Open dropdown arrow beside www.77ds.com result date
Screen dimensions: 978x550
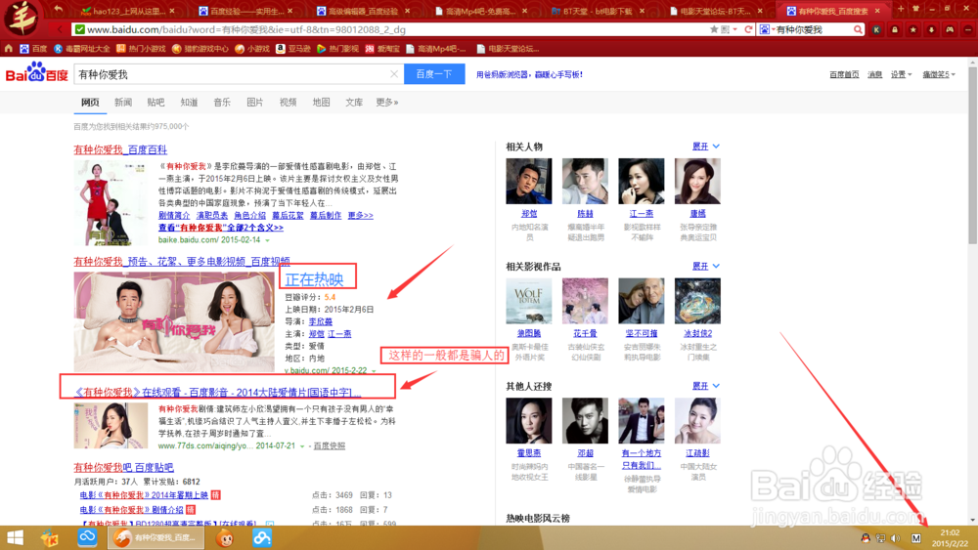[302, 446]
